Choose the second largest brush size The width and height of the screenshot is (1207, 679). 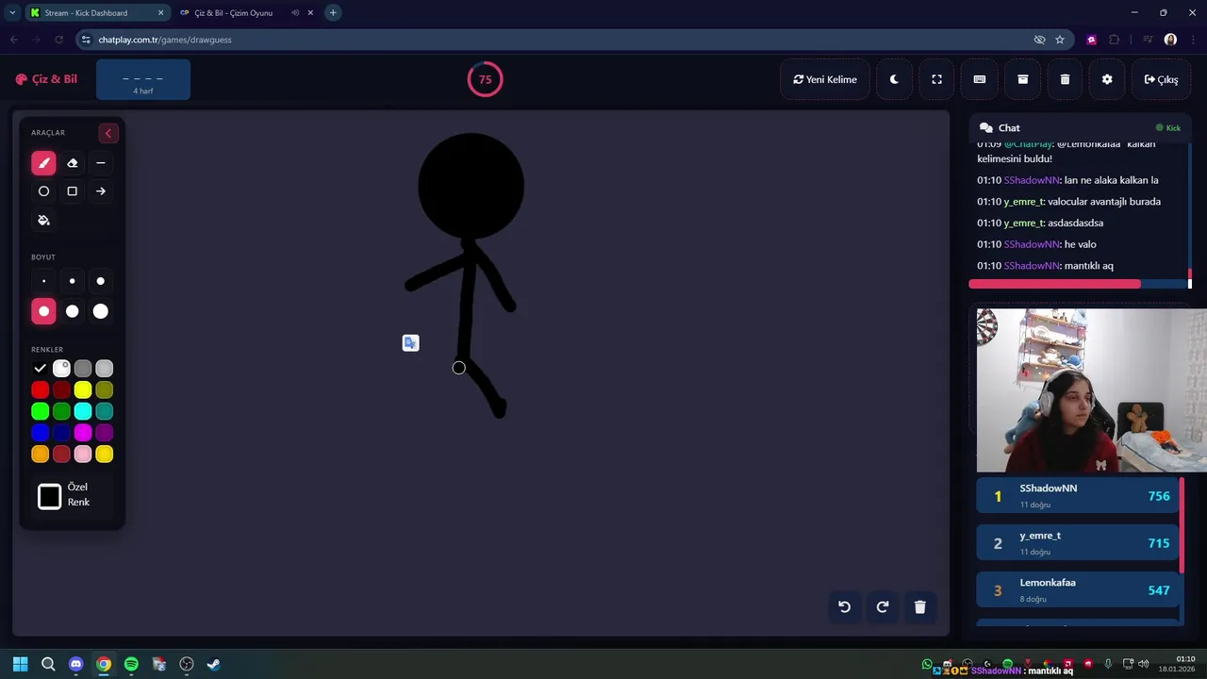click(x=72, y=311)
